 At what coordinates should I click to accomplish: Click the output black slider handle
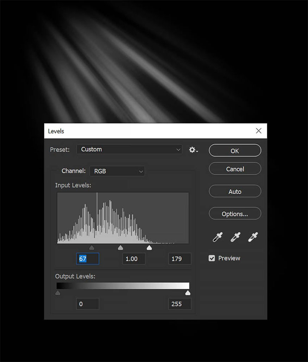tap(58, 293)
